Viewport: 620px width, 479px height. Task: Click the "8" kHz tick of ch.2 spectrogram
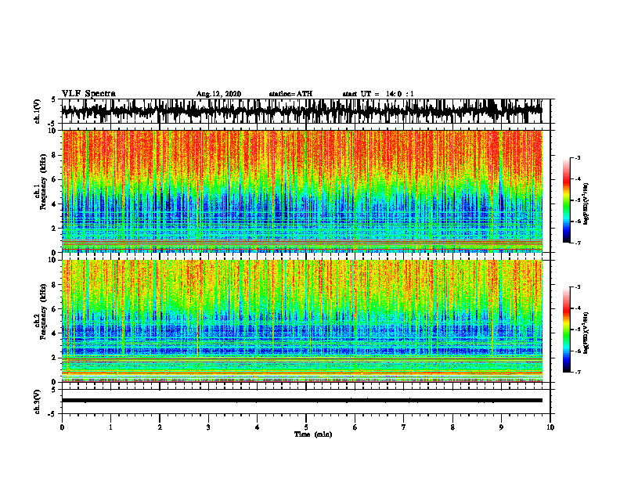54,285
